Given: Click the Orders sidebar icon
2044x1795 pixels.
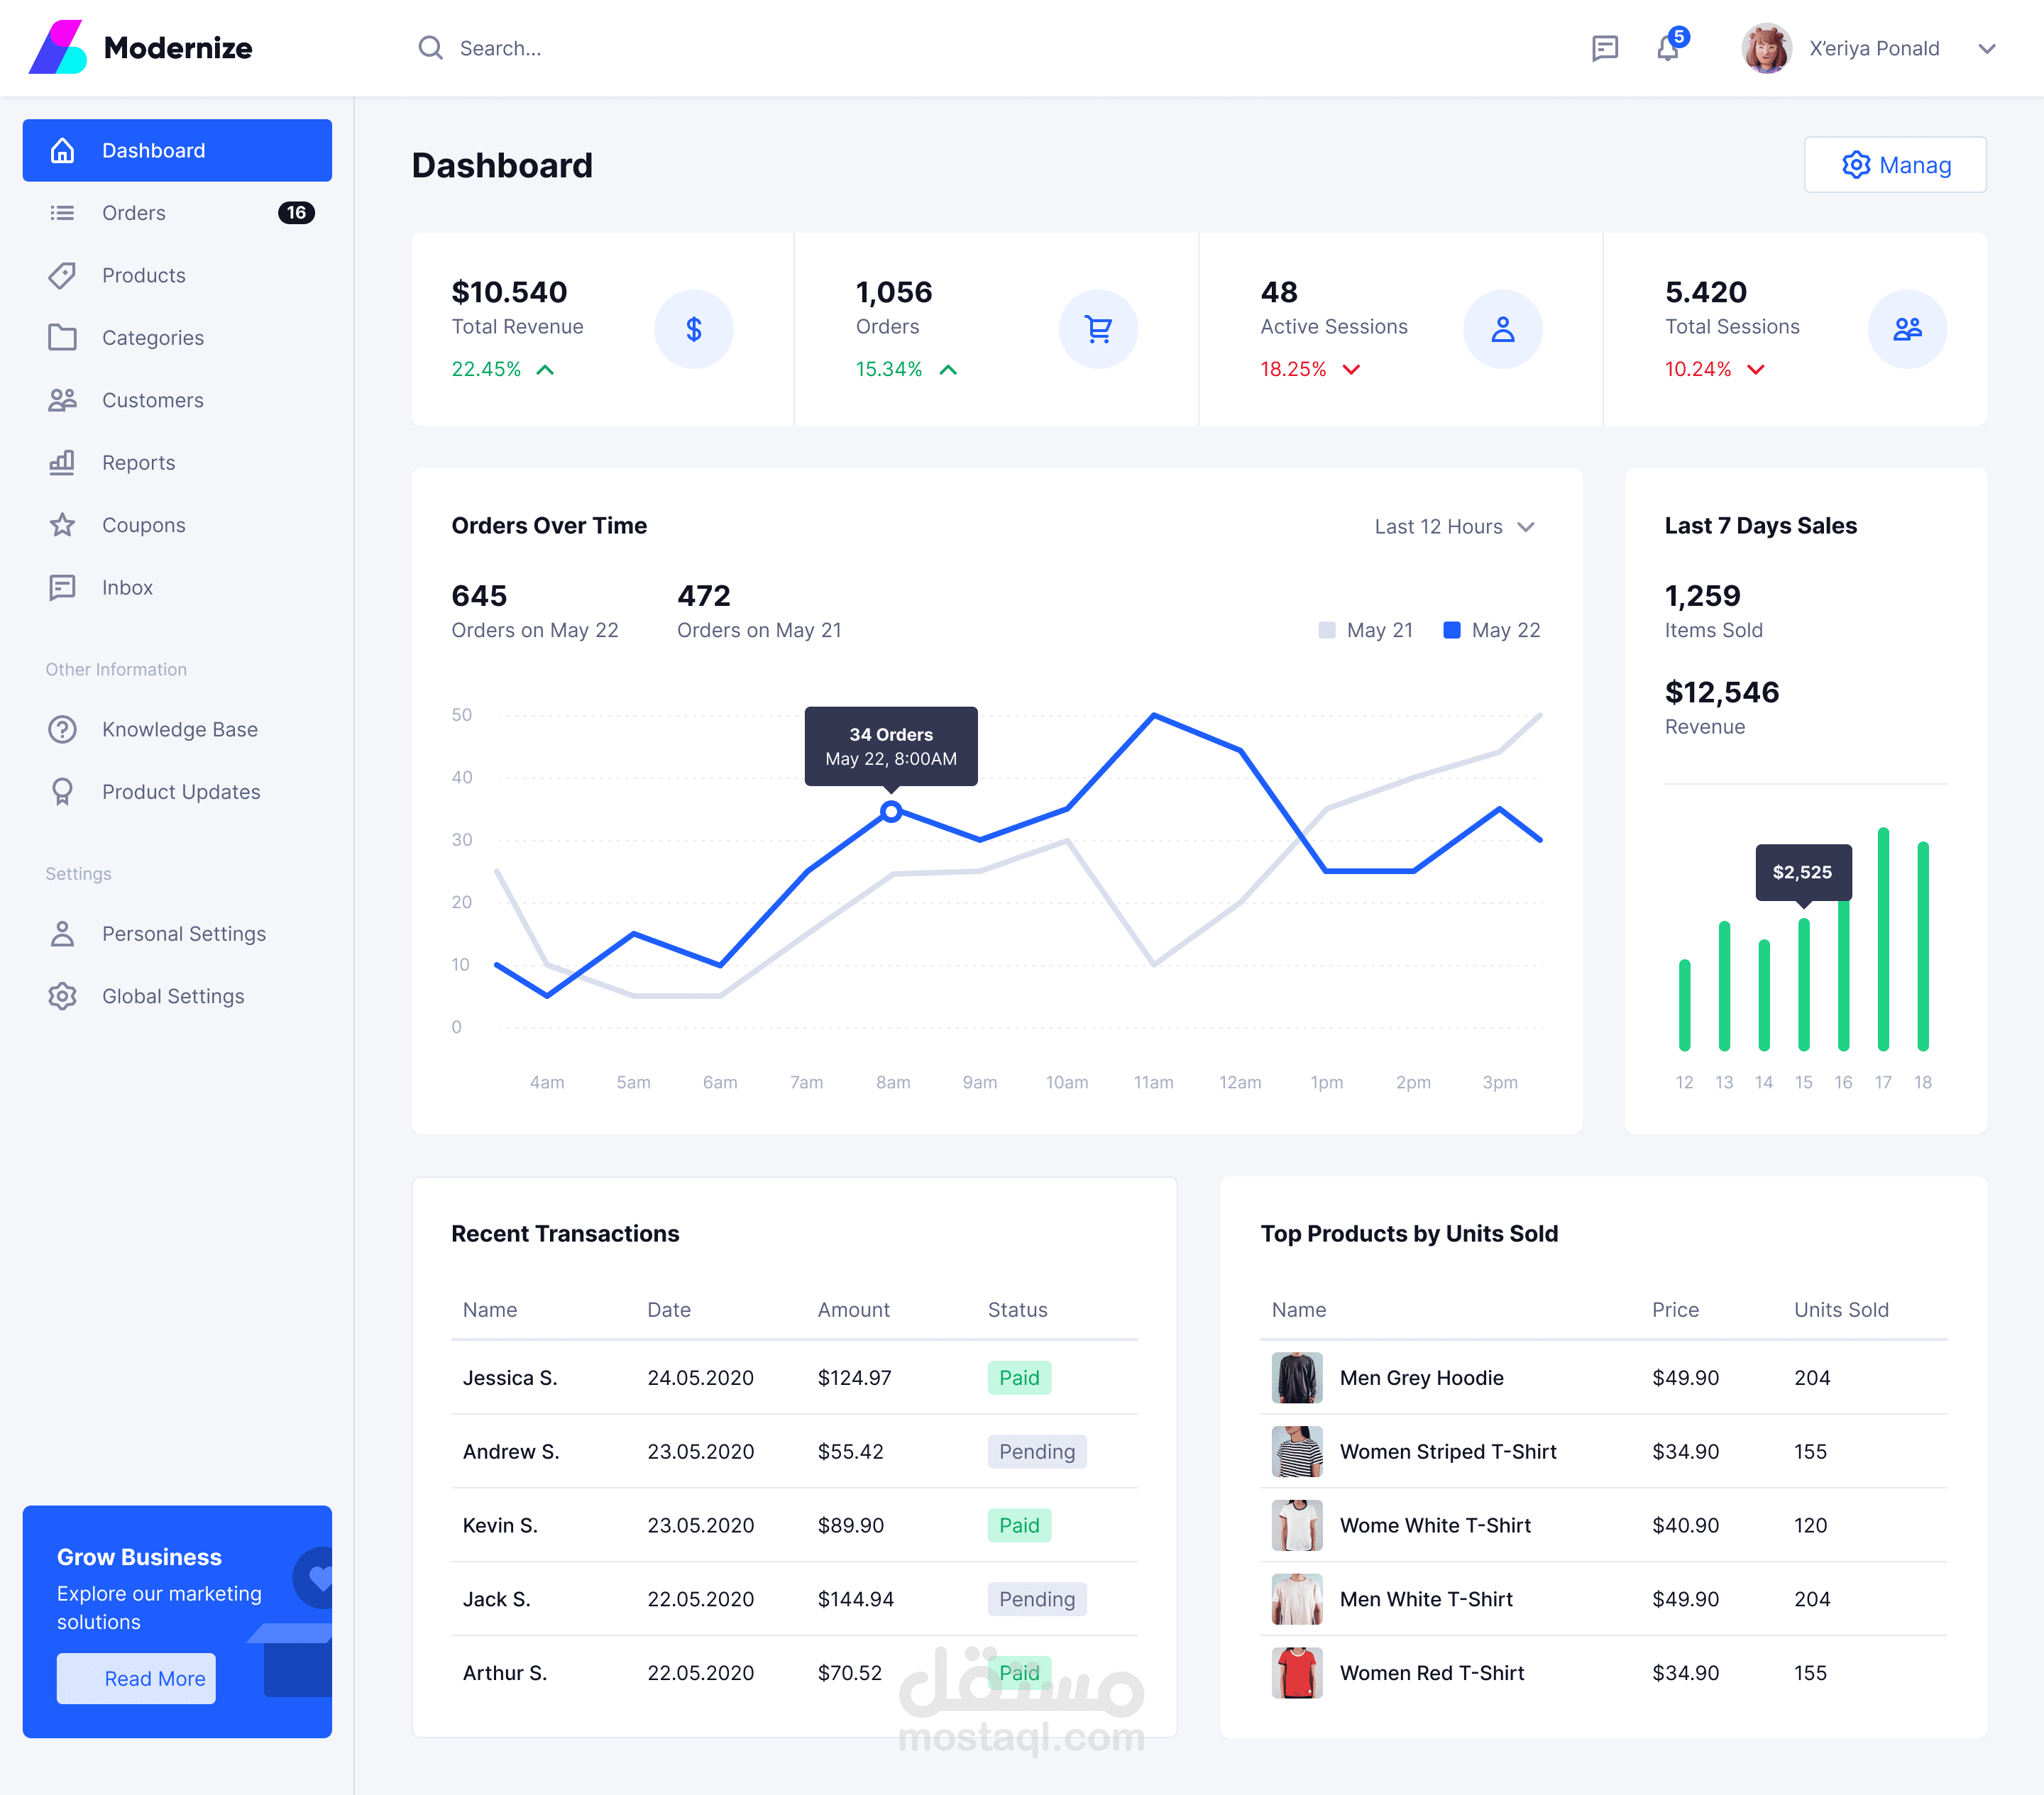Looking at the screenshot, I should [x=62, y=212].
